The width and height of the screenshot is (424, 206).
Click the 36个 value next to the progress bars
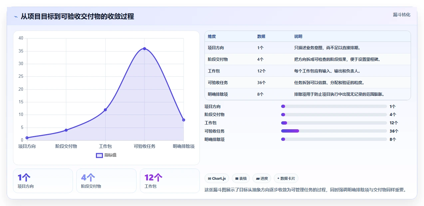click(394, 131)
